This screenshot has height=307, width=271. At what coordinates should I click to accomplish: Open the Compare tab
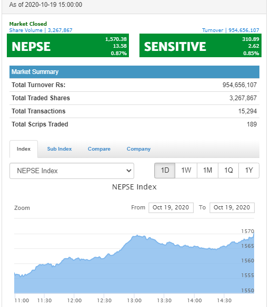click(x=99, y=149)
